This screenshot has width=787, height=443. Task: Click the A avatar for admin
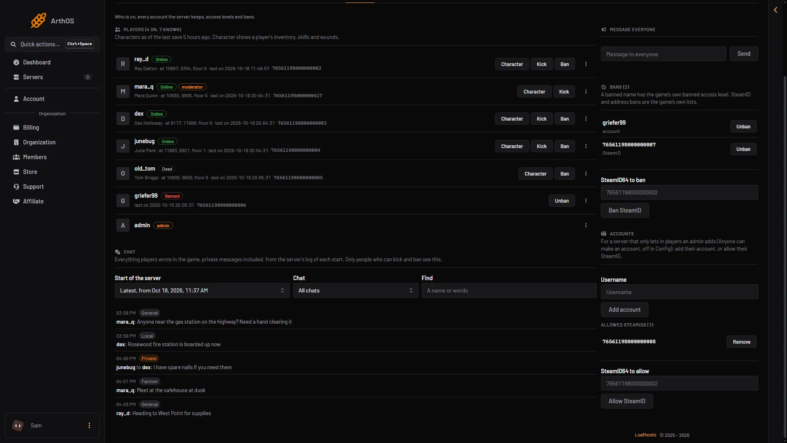pos(123,226)
